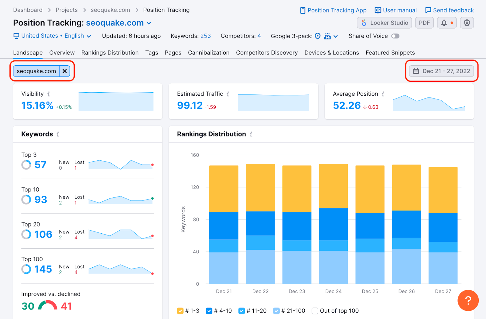Click Top 3 keywords count 57

pyautogui.click(x=40, y=165)
